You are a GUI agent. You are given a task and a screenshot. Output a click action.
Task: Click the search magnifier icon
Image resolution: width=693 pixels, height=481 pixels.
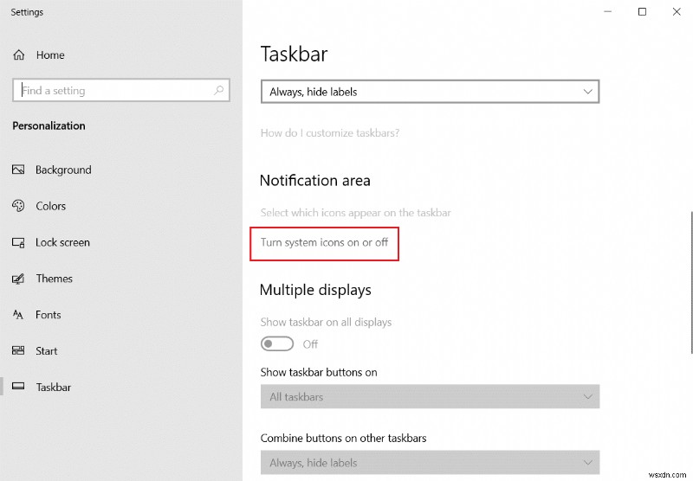tap(219, 91)
